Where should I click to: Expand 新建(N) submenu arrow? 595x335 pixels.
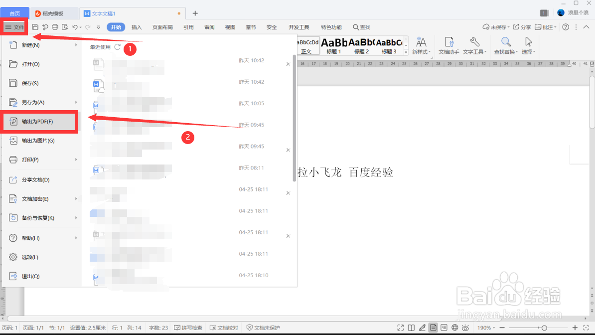[76, 45]
